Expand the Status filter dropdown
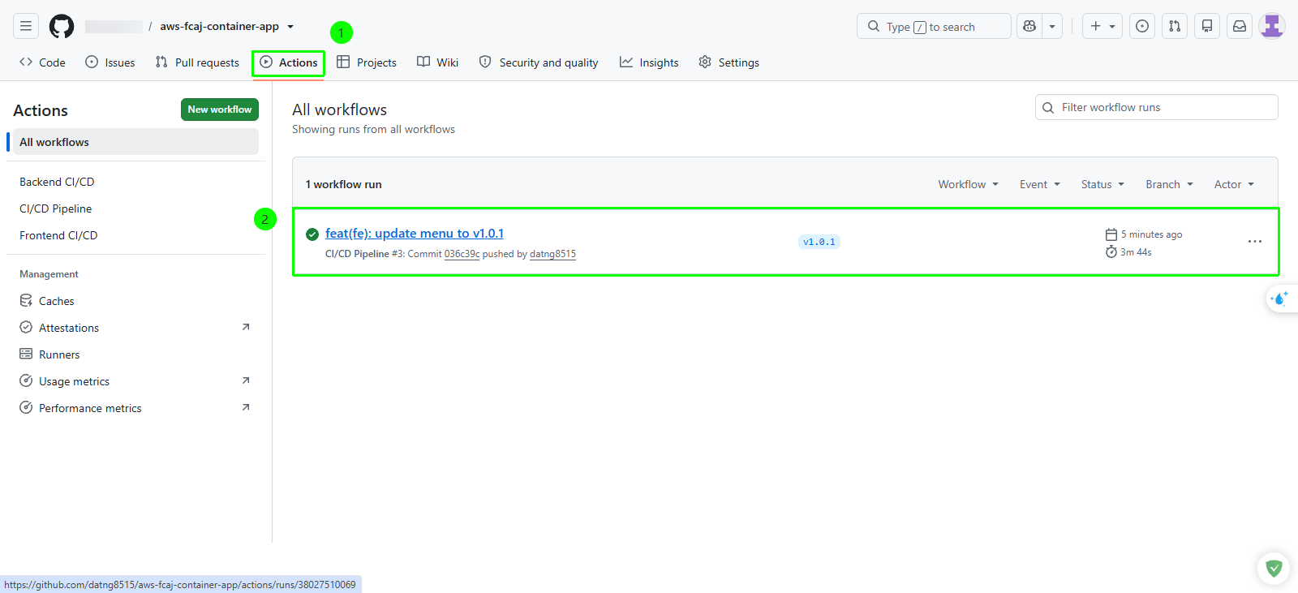The width and height of the screenshot is (1298, 593). click(1103, 184)
